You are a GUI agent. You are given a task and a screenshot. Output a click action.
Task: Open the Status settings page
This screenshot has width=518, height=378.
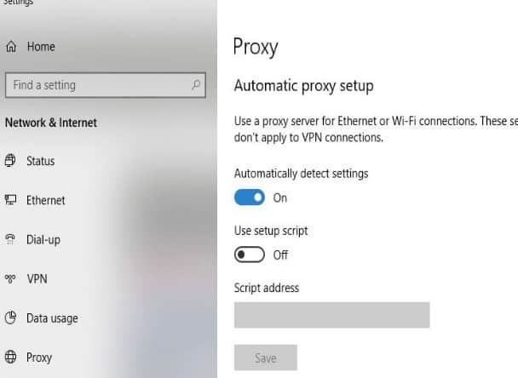coord(41,161)
